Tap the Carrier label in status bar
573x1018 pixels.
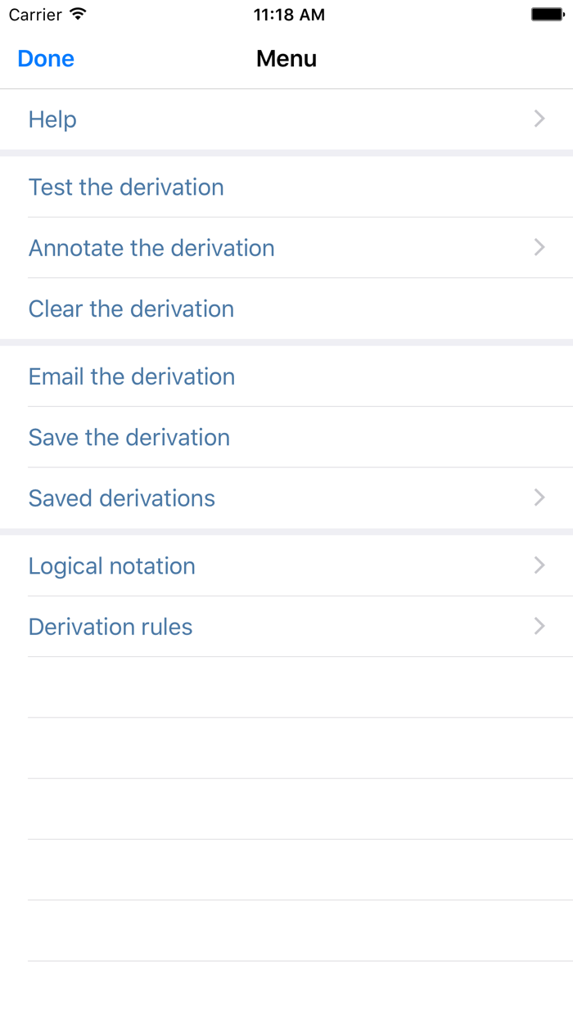(35, 15)
